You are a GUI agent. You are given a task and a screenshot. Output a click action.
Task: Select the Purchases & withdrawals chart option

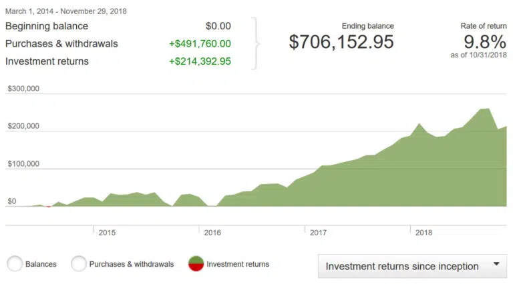coord(79,264)
